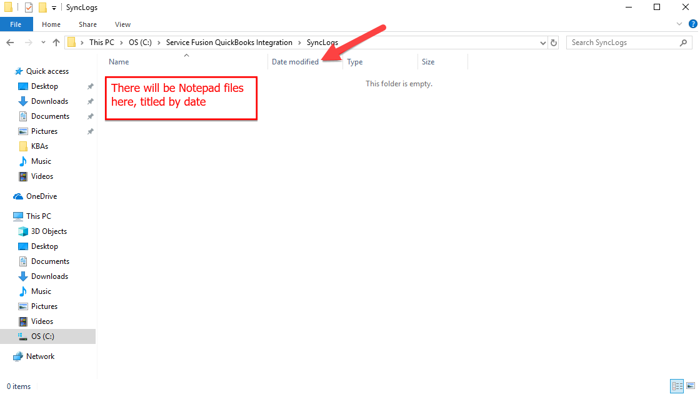Sort by Name column header
The image size is (700, 394).
(119, 62)
